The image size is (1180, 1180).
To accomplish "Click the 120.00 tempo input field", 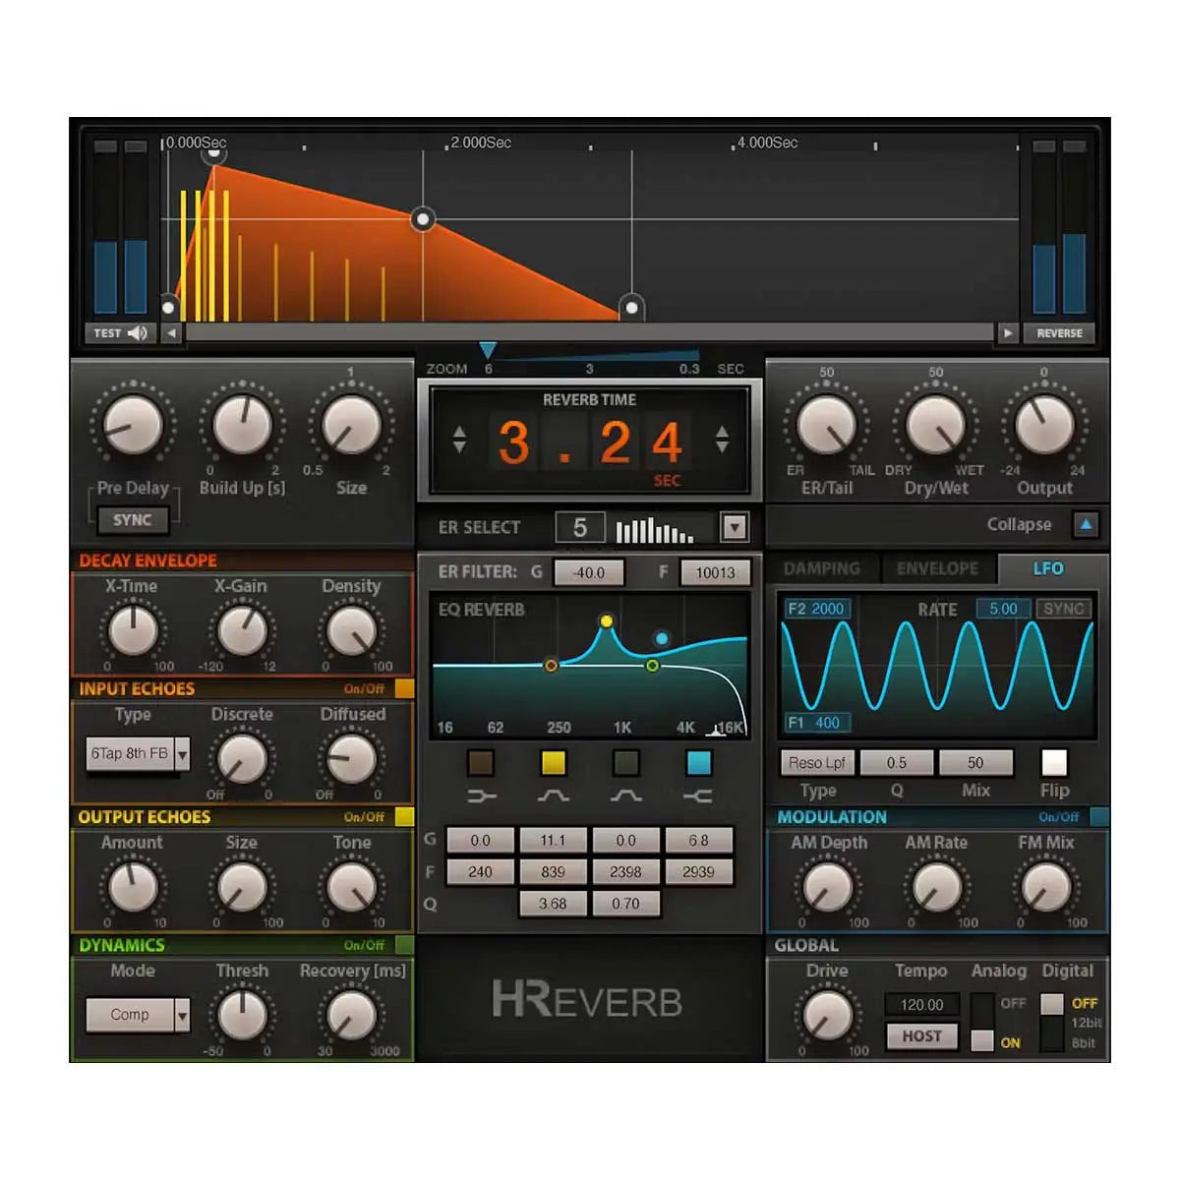I will tap(922, 1004).
